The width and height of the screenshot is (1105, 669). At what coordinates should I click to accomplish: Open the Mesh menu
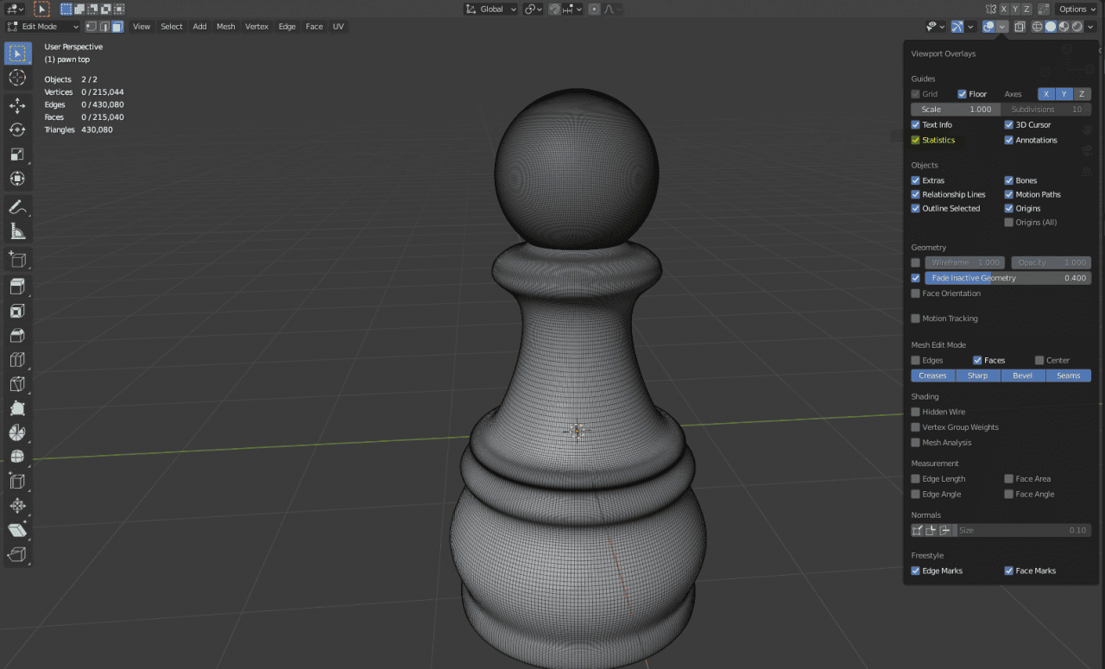(x=225, y=26)
